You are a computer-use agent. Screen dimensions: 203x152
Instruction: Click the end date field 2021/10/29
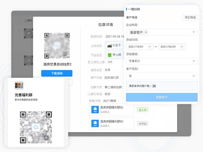(x=172, y=47)
